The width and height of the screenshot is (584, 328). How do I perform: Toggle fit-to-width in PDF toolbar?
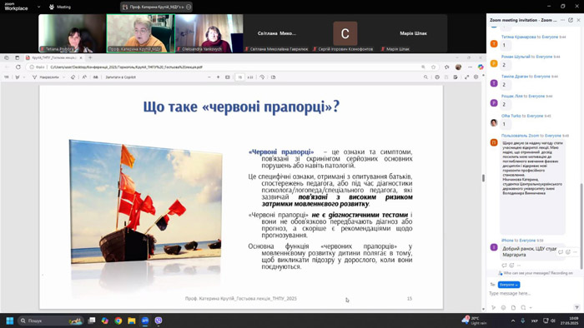coord(228,77)
